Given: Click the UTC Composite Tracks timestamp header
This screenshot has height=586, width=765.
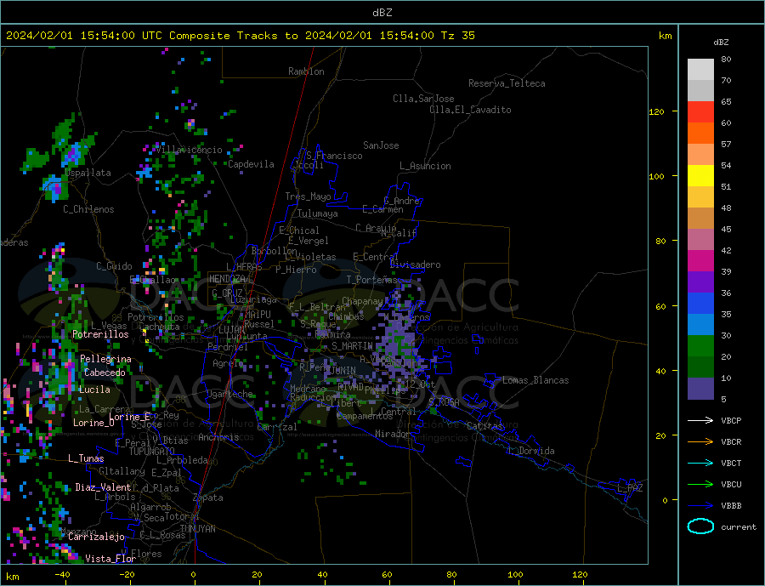Looking at the screenshot, I should 240,36.
